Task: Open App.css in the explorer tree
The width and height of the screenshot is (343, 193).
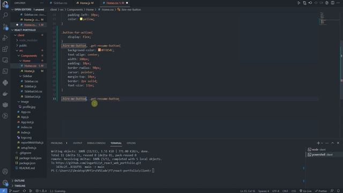Action: 26,112
